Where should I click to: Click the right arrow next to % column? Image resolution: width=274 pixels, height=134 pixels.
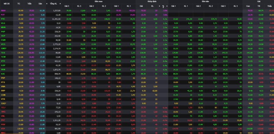coord(167,6)
